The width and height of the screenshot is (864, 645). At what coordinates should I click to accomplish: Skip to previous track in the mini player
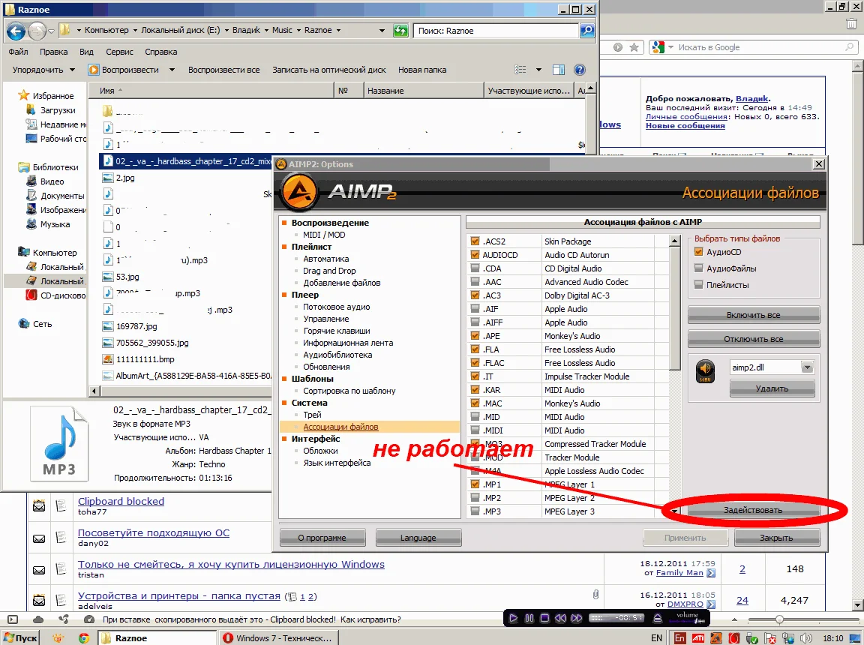560,618
